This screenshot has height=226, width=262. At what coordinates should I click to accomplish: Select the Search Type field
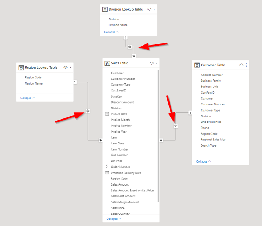(209, 145)
